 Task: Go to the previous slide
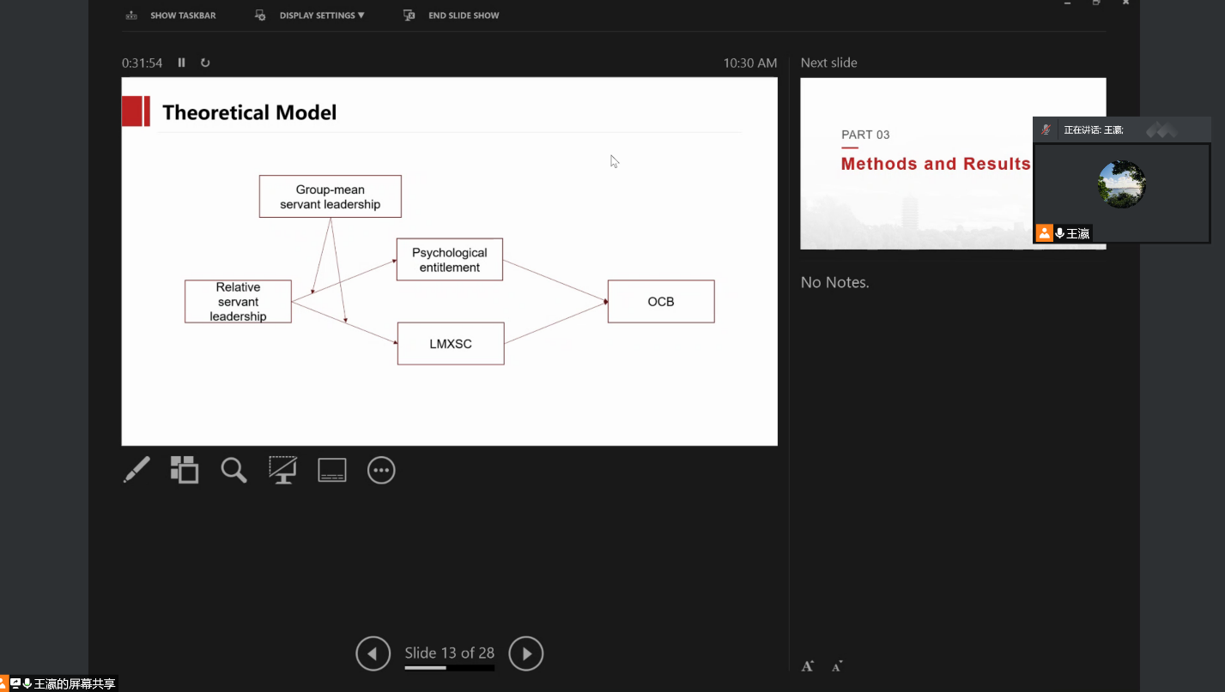pos(373,653)
